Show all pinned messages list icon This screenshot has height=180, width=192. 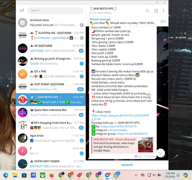[x=163, y=21]
